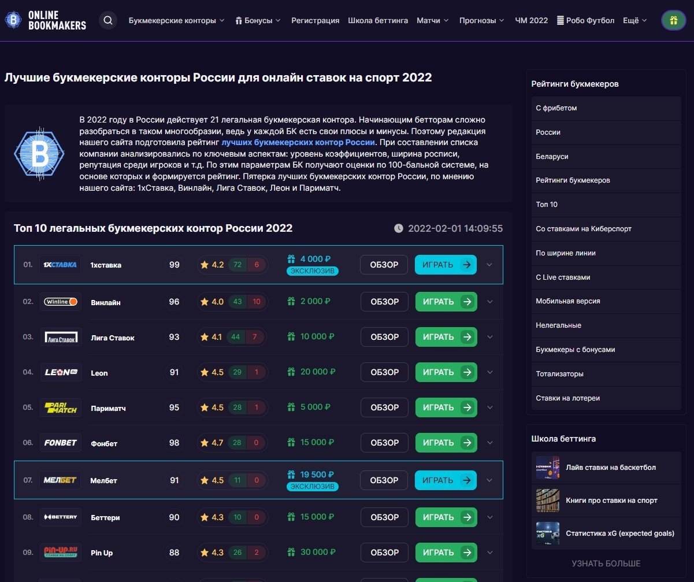Open Лайв ставки на баскетбол thumbnail
This screenshot has width=694, height=582.
point(548,468)
